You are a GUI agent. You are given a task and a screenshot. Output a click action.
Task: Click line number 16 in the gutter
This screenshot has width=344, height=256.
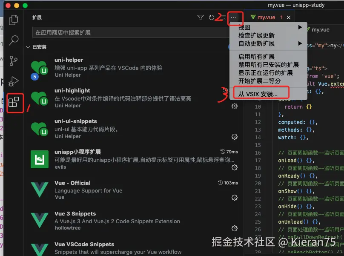[x=258, y=153]
